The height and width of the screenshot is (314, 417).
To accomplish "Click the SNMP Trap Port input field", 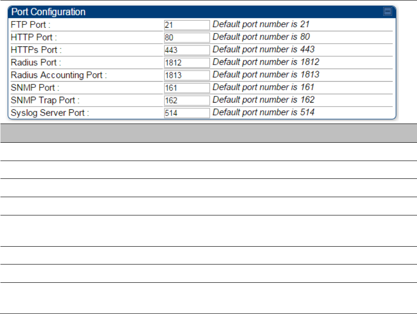I will pyautogui.click(x=187, y=100).
